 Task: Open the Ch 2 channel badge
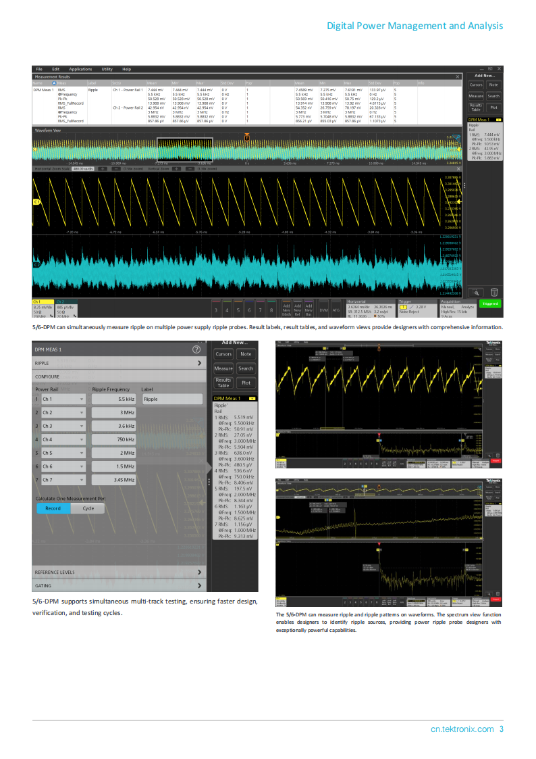[67, 308]
